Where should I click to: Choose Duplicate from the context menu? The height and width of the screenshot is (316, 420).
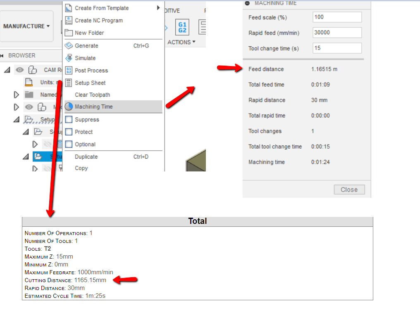point(86,157)
